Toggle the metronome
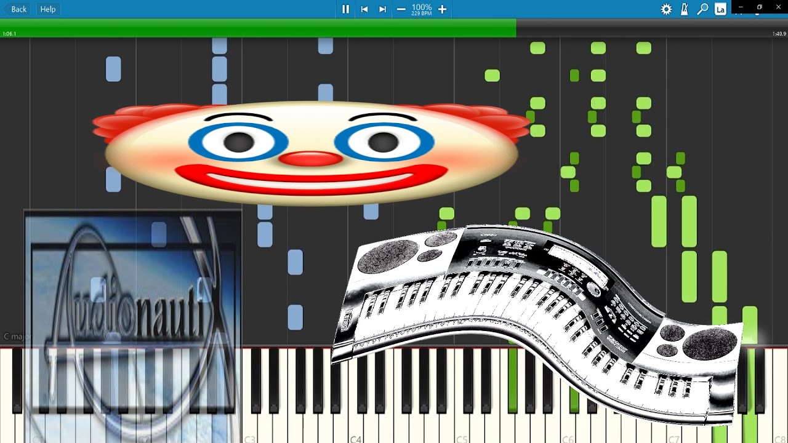 [684, 9]
